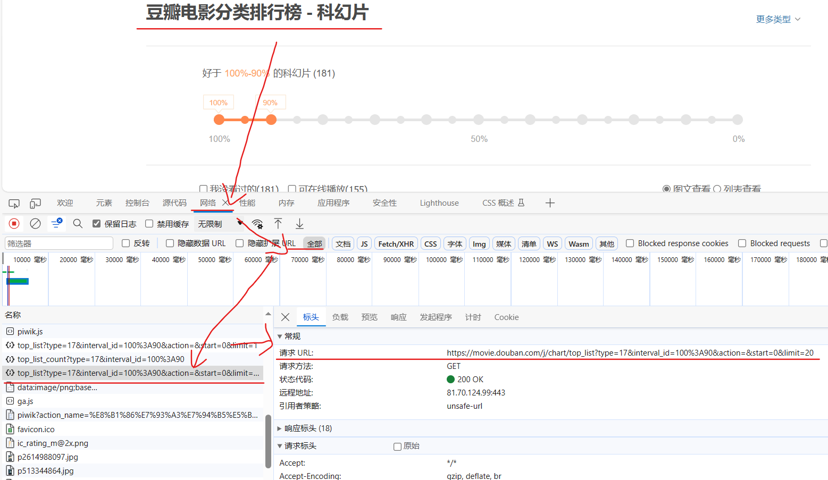This screenshot has width=828, height=480.
Task: Open the Application tab
Action: (x=333, y=203)
